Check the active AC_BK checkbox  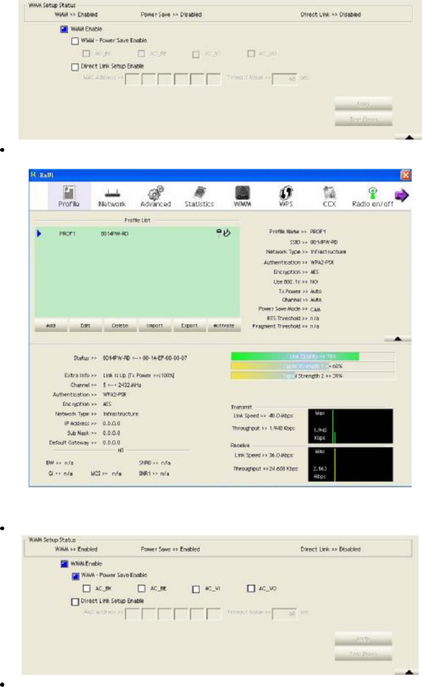click(x=87, y=588)
